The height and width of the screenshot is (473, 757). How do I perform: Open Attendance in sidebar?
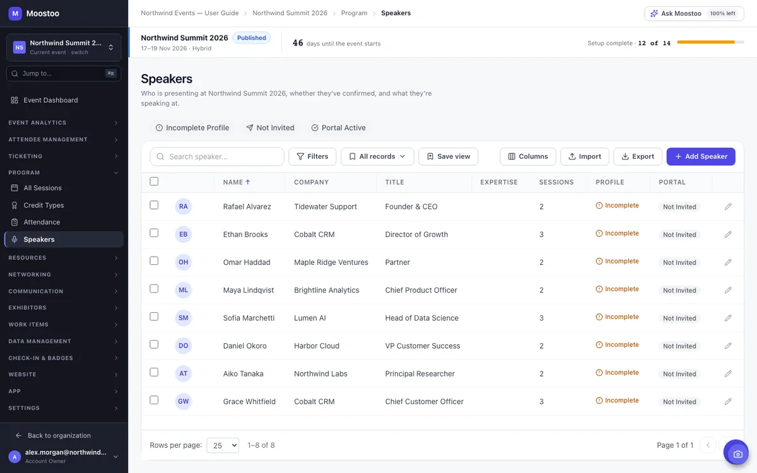click(x=64, y=222)
